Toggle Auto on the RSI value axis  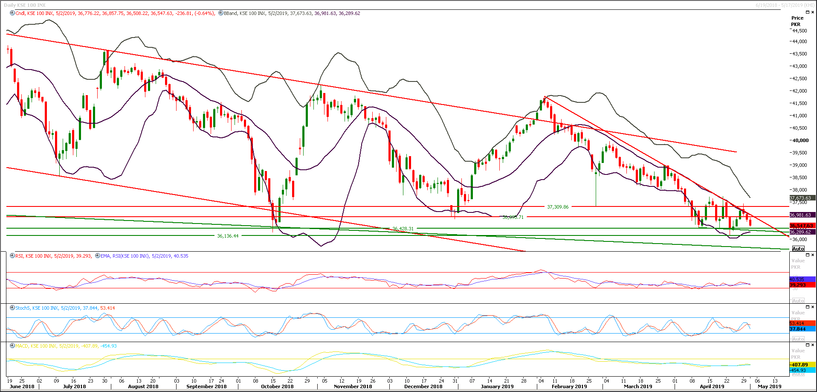coord(798,300)
